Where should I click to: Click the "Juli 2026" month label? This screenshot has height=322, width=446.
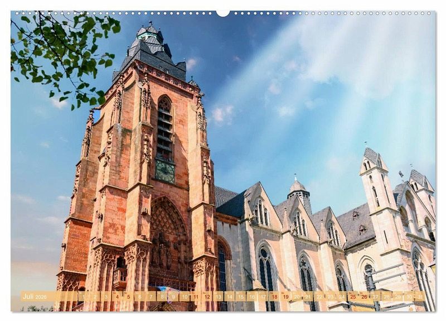click(35, 297)
